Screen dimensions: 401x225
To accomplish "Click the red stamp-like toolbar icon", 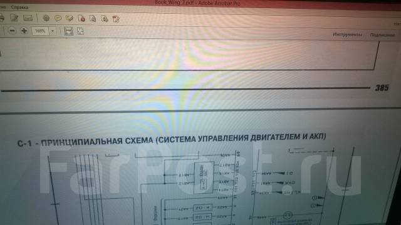I will coord(81,18).
